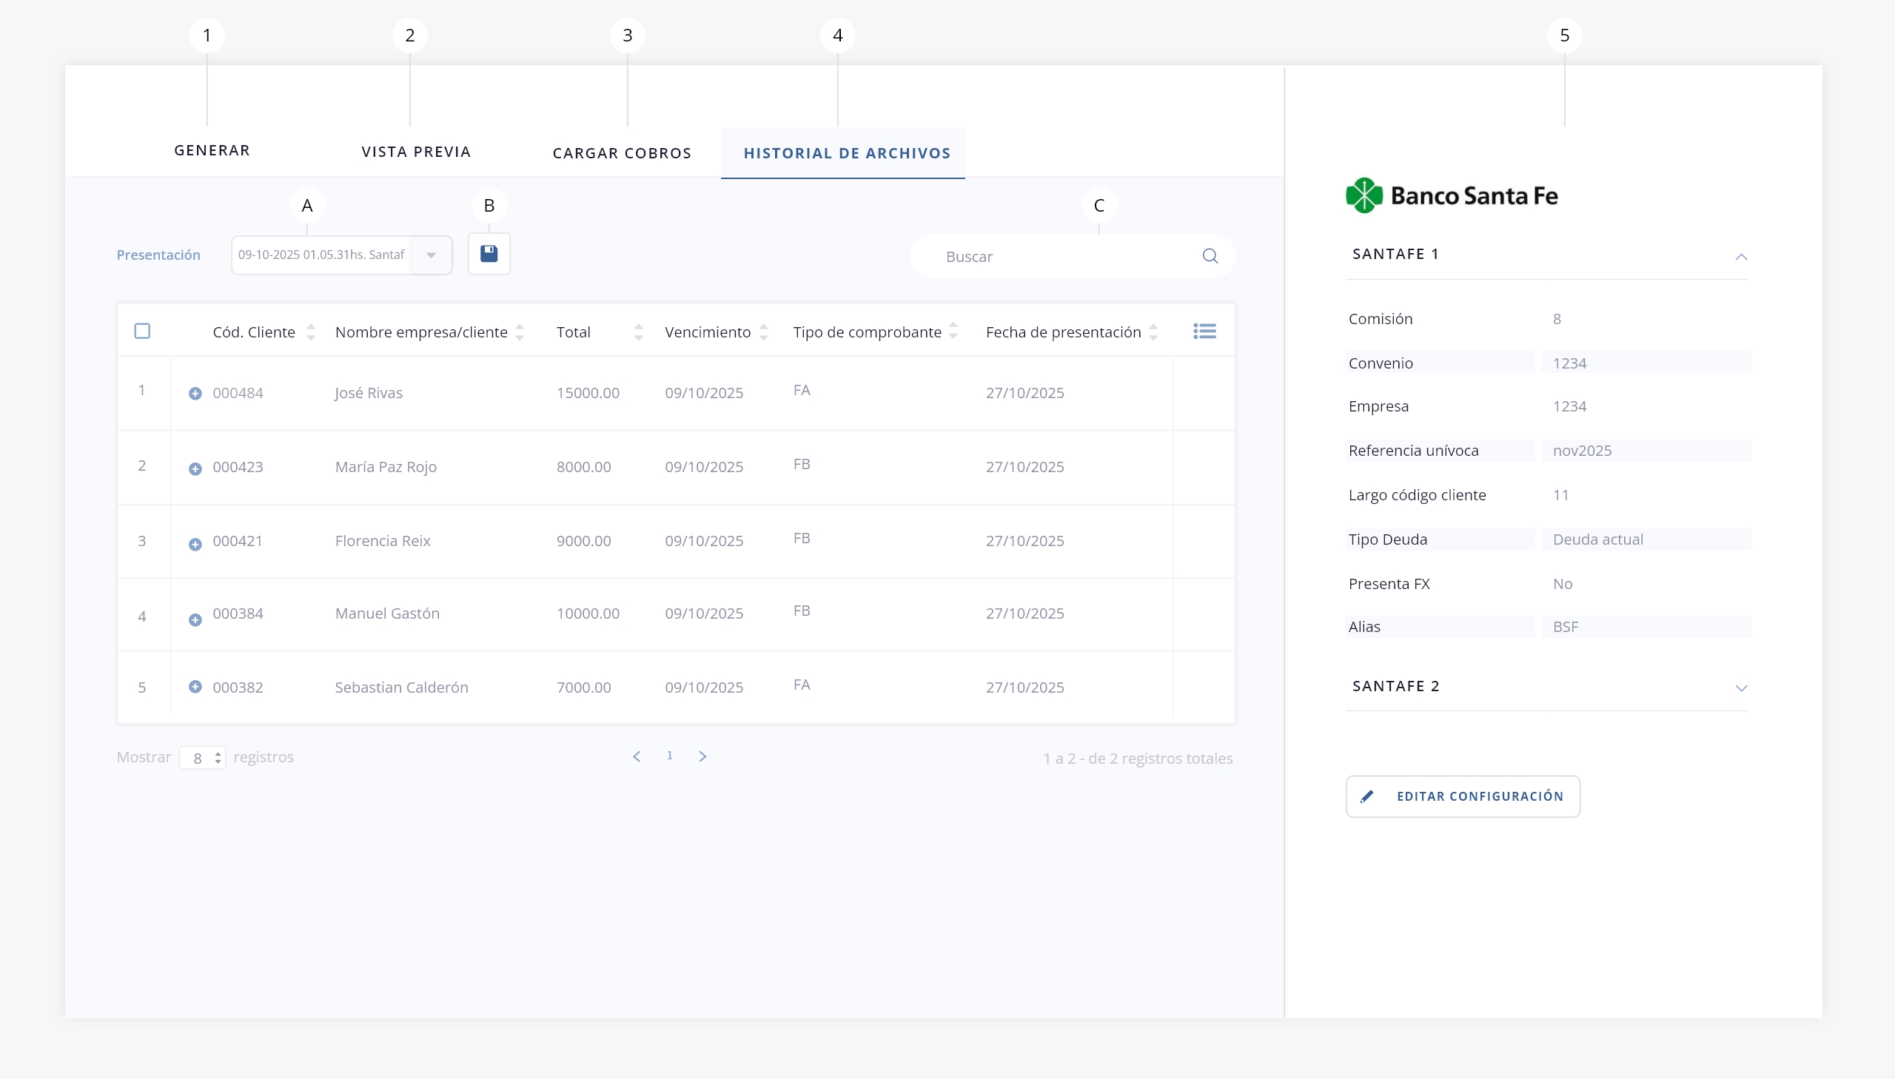1895x1079 pixels.
Task: Toggle the select-all checkbox in table header
Action: [x=142, y=332]
